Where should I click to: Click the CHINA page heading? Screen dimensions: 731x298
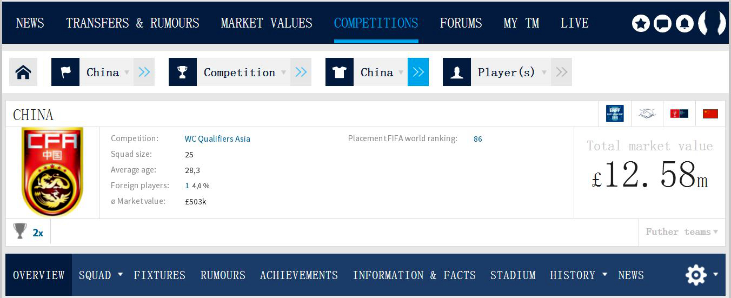tap(34, 115)
